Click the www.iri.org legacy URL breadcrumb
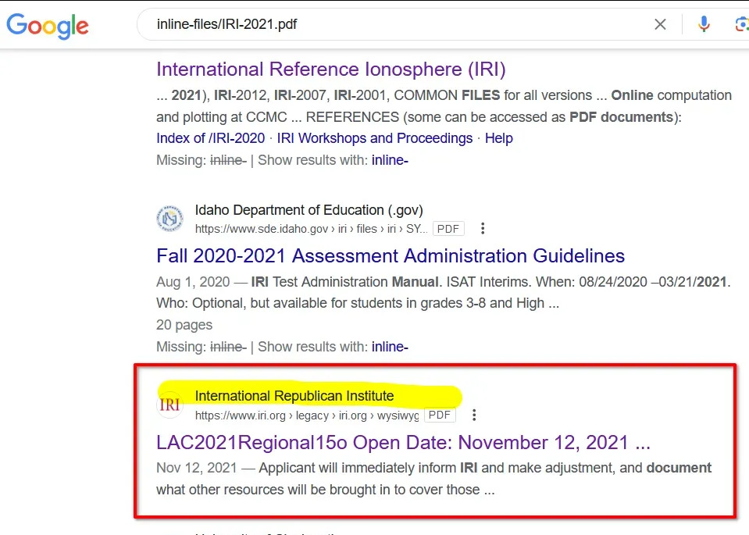749x535 pixels. [x=307, y=416]
